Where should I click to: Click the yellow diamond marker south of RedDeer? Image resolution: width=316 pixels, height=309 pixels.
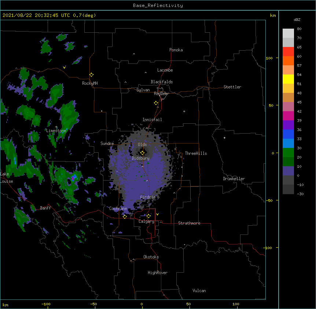pos(156,103)
